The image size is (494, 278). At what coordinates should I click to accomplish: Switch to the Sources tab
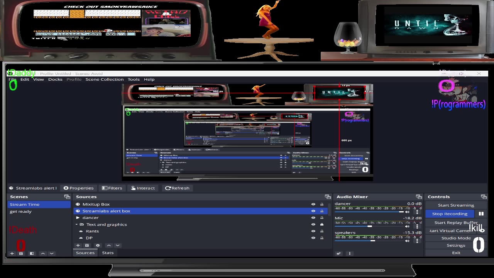click(x=85, y=253)
